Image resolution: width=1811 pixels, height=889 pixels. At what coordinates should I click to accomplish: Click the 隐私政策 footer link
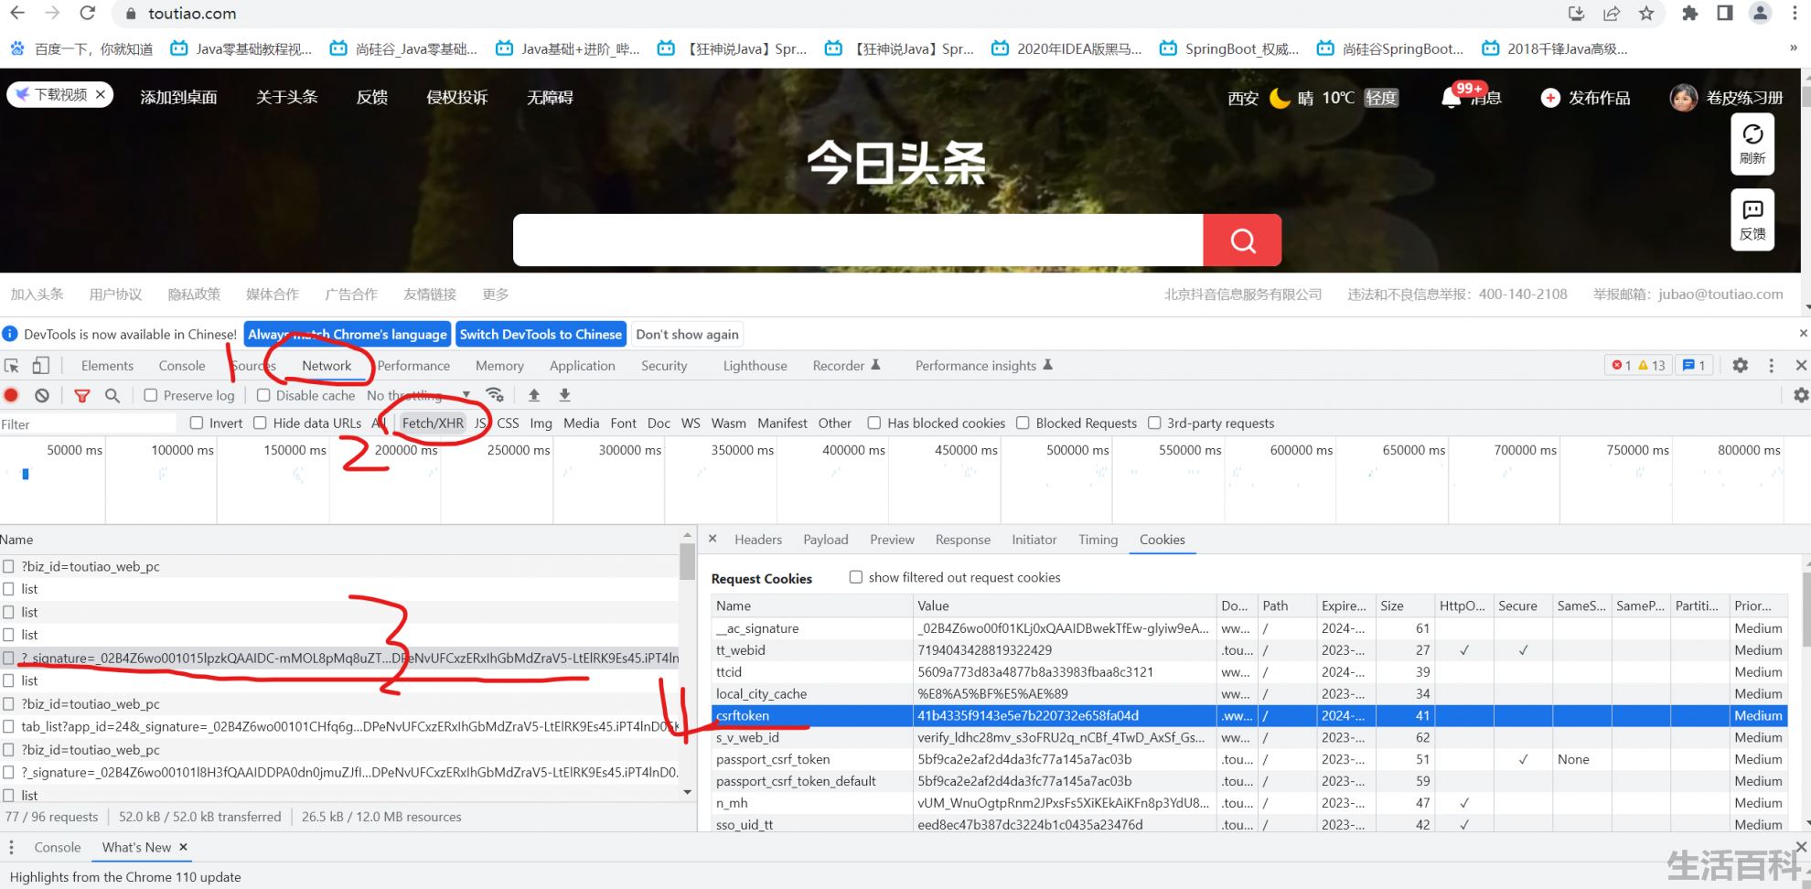[194, 294]
